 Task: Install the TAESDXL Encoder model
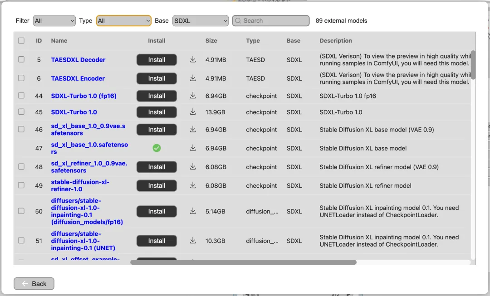pyautogui.click(x=157, y=78)
